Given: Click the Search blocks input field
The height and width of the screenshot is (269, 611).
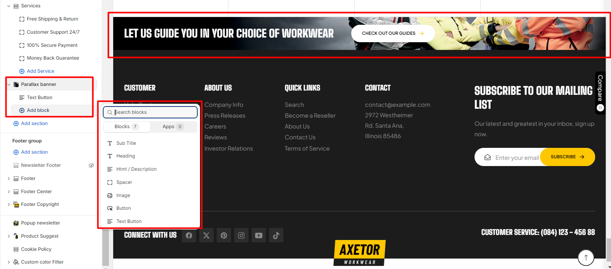Looking at the screenshot, I should [153, 112].
